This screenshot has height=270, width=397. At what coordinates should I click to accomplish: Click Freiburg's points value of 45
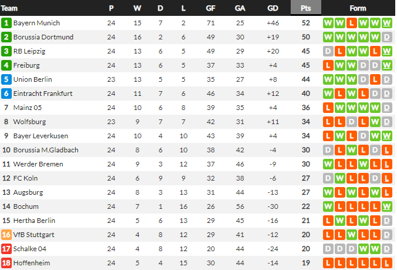[x=305, y=65]
